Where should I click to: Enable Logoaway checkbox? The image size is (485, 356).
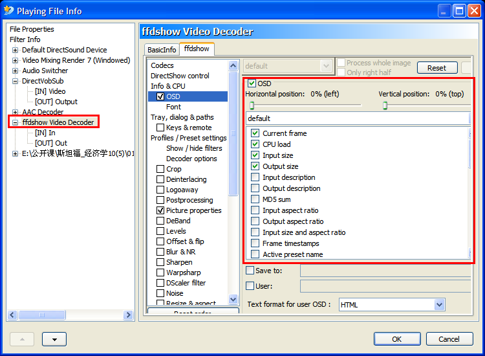[160, 190]
